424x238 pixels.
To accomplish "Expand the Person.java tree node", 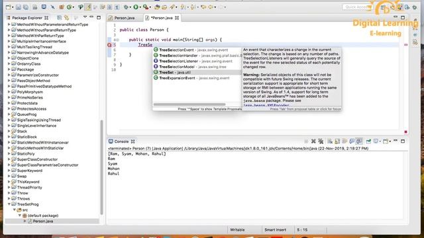I will coord(25,221).
